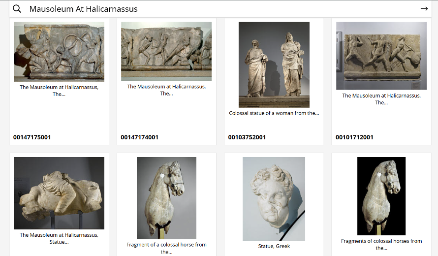This screenshot has height=256, width=438.
Task: Click the item ID 00101712001
Action: click(x=354, y=137)
